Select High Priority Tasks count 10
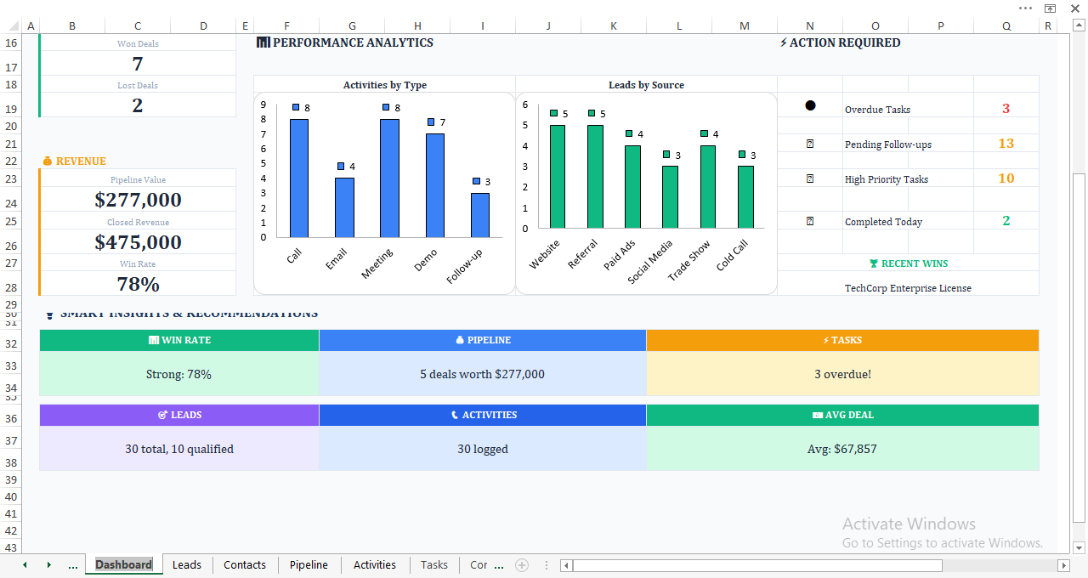Screen dimensions: 1088x578 click(1006, 178)
